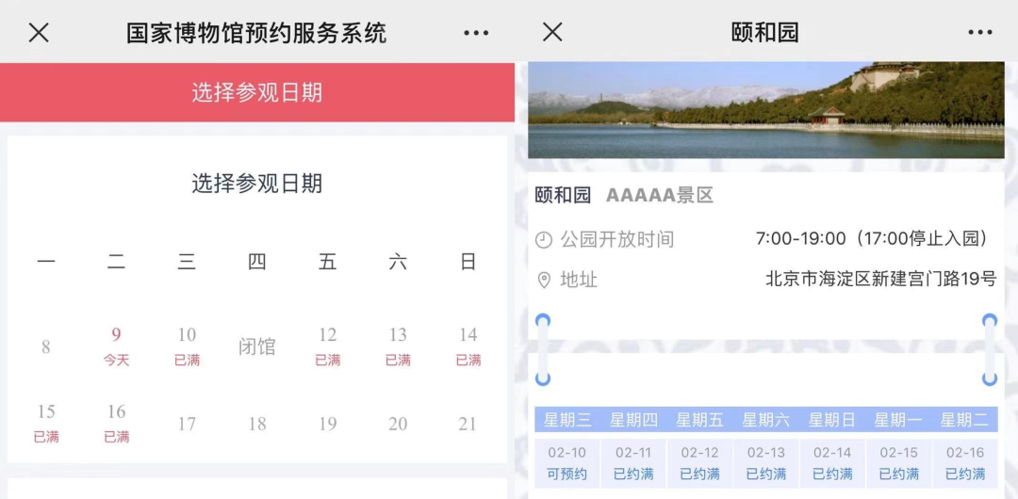The width and height of the screenshot is (1018, 499).
Task: Close the 颐和园 page with X icon
Action: [x=552, y=32]
